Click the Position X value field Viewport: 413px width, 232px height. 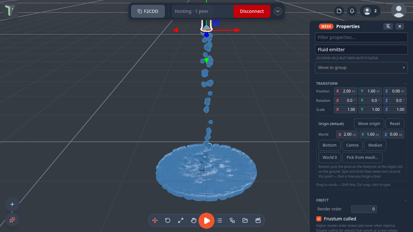click(x=345, y=91)
